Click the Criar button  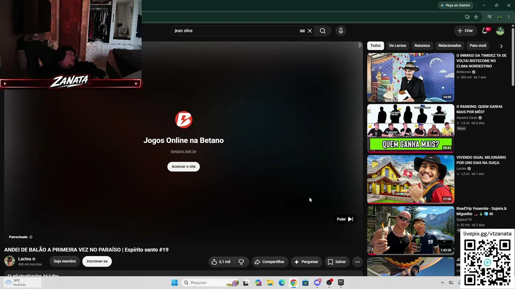[x=465, y=31]
